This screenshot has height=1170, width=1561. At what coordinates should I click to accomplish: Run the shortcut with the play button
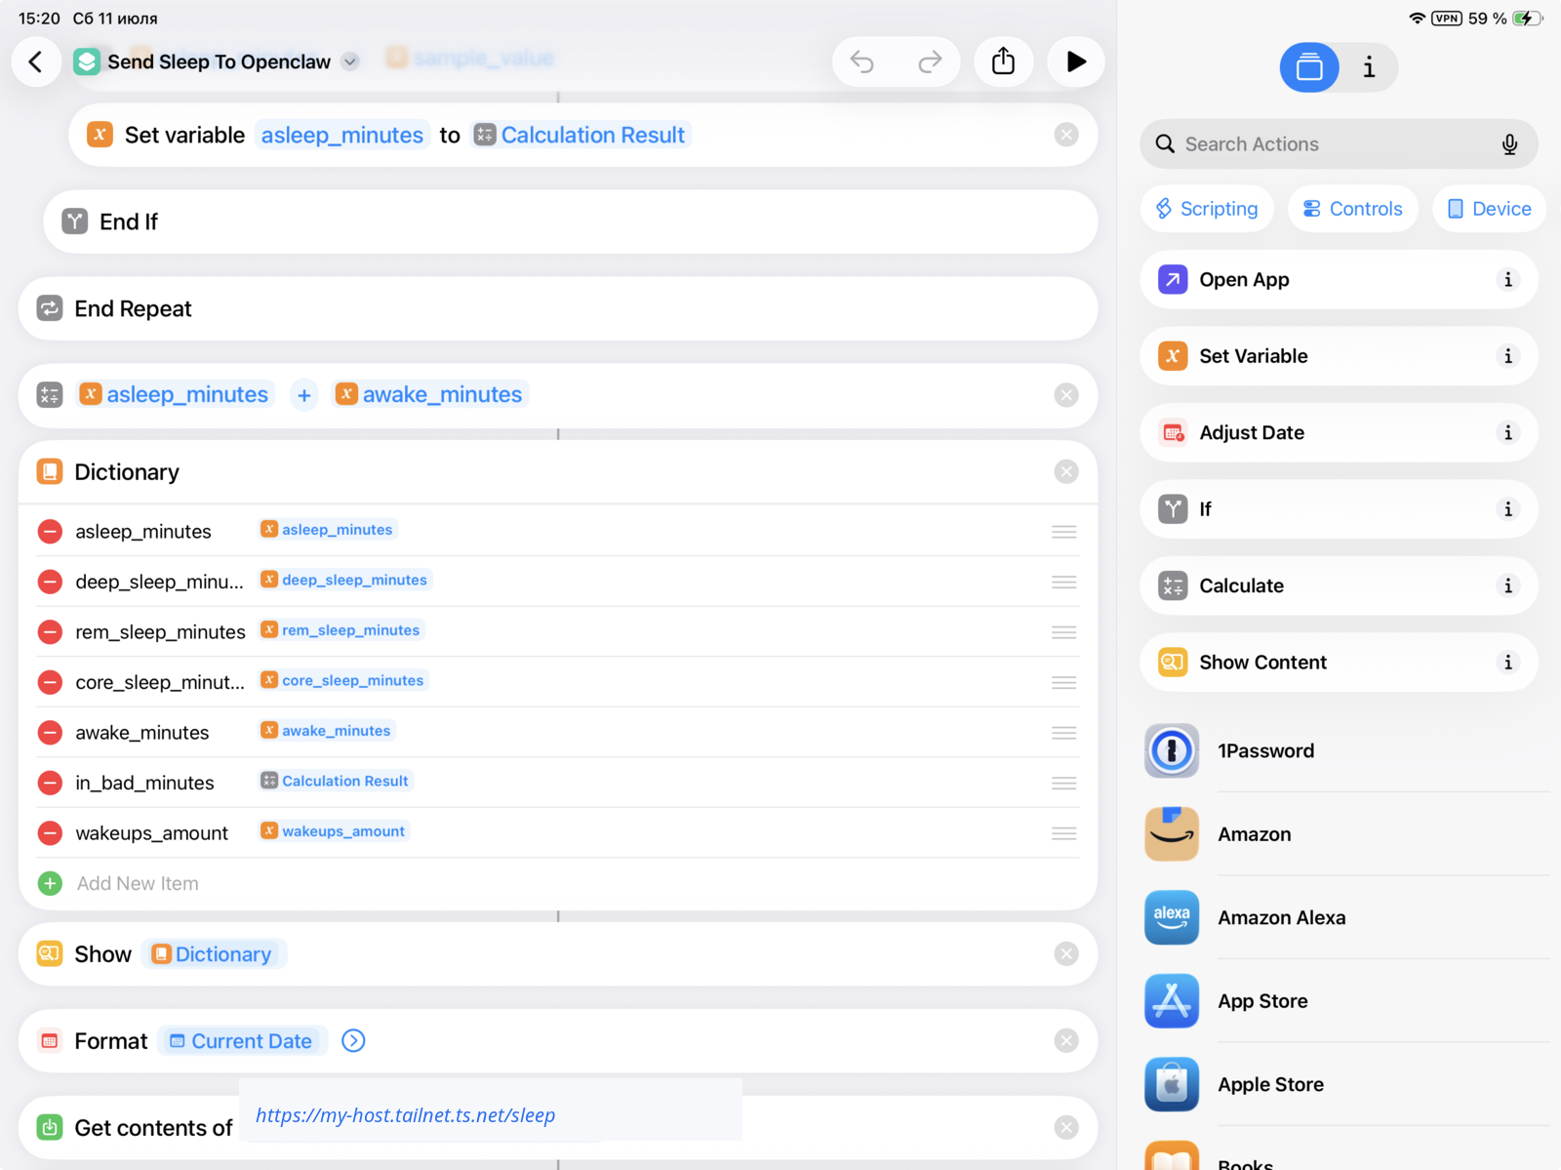(x=1075, y=61)
